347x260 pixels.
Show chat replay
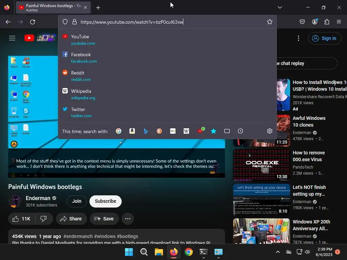tap(306, 63)
